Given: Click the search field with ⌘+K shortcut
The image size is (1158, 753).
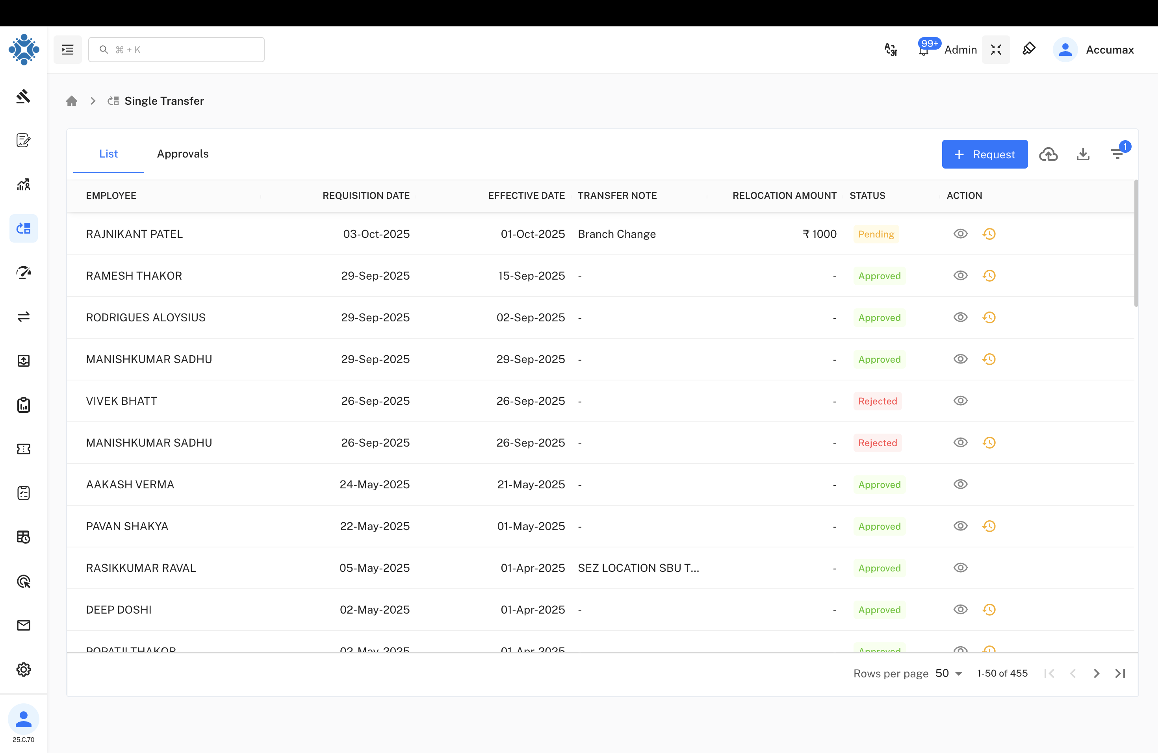Looking at the screenshot, I should [x=176, y=49].
